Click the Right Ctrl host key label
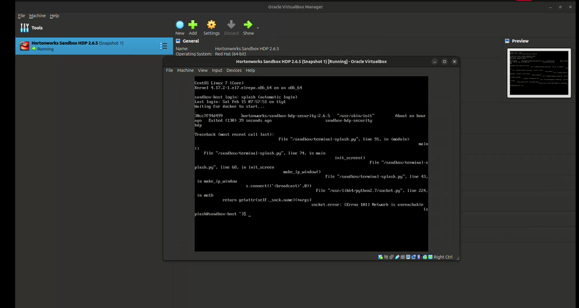Image resolution: width=579 pixels, height=308 pixels. point(443,257)
